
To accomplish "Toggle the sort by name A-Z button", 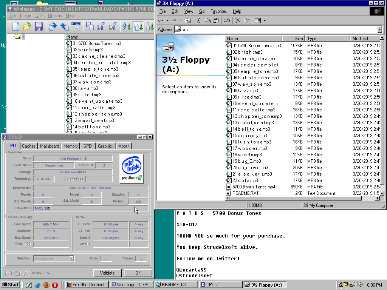I will pyautogui.click(x=126, y=26).
